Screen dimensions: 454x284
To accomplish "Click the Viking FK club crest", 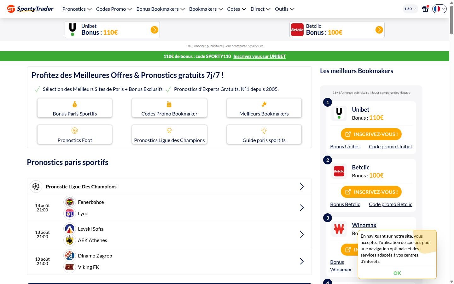I will [70, 267].
